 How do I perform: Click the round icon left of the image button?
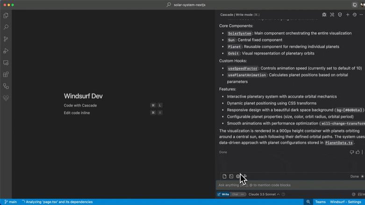[354, 194]
